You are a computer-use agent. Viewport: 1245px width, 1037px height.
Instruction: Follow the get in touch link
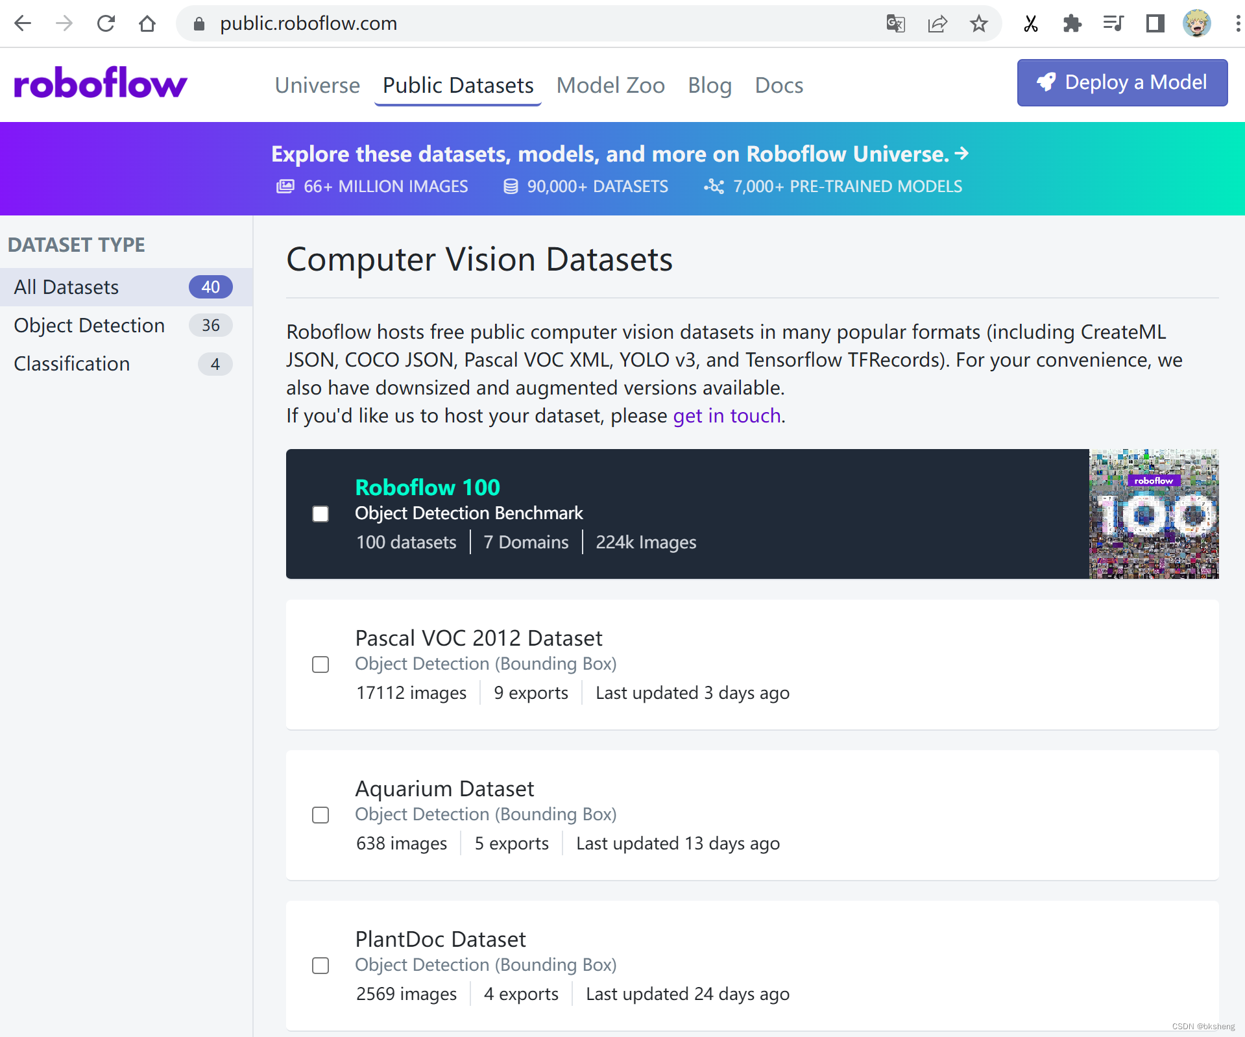pos(727,415)
